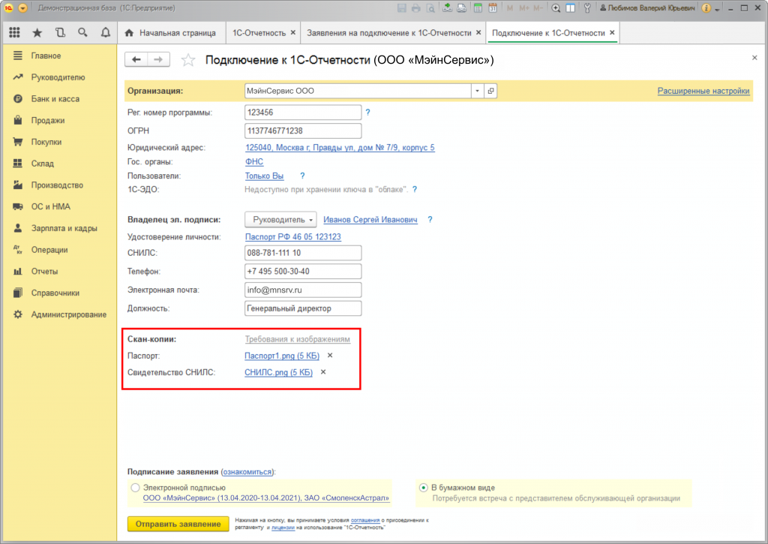768x544 pixels.
Task: Expand the Организация dropdown arrow
Action: pos(477,91)
